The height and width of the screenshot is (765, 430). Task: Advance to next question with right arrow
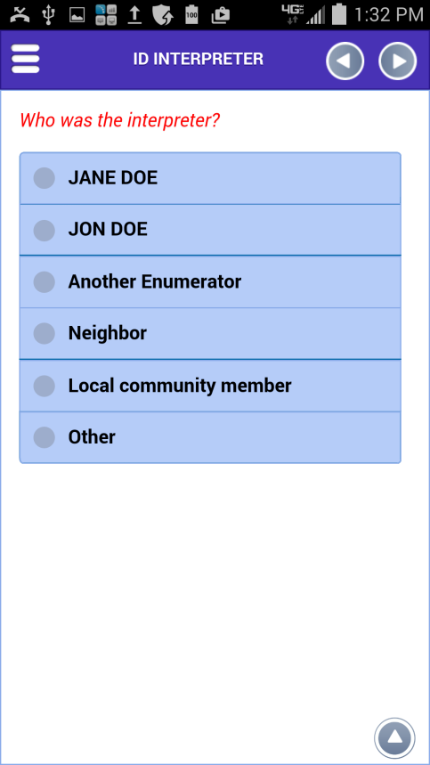[397, 61]
